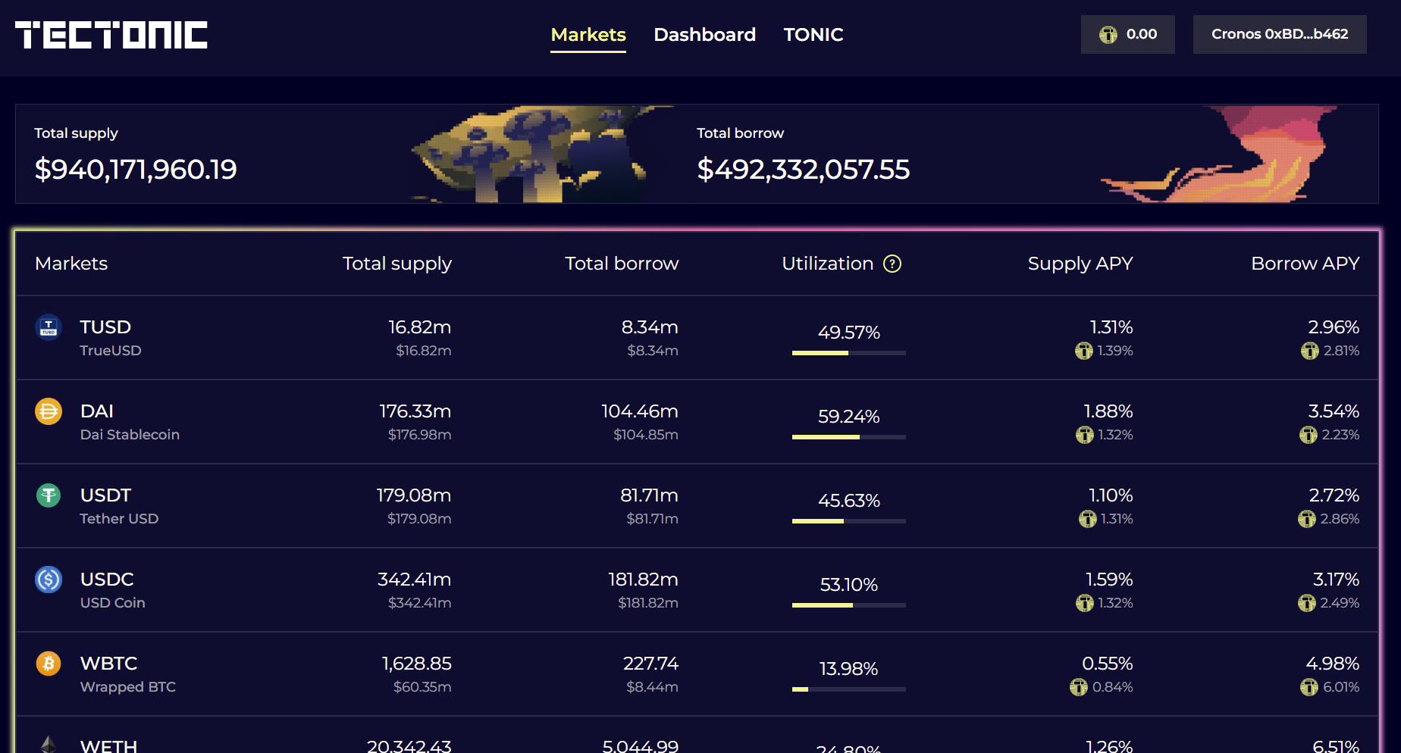Click the TONIC icon beside TUSD 1.39% supply reward

pyautogui.click(x=1083, y=351)
